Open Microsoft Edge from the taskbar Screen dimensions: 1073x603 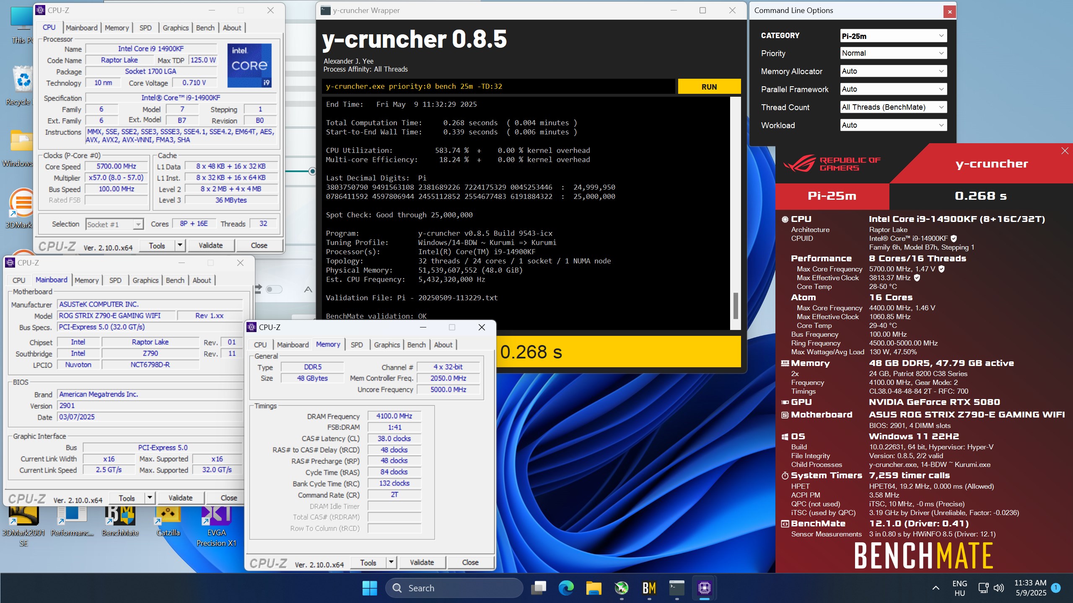[566, 588]
